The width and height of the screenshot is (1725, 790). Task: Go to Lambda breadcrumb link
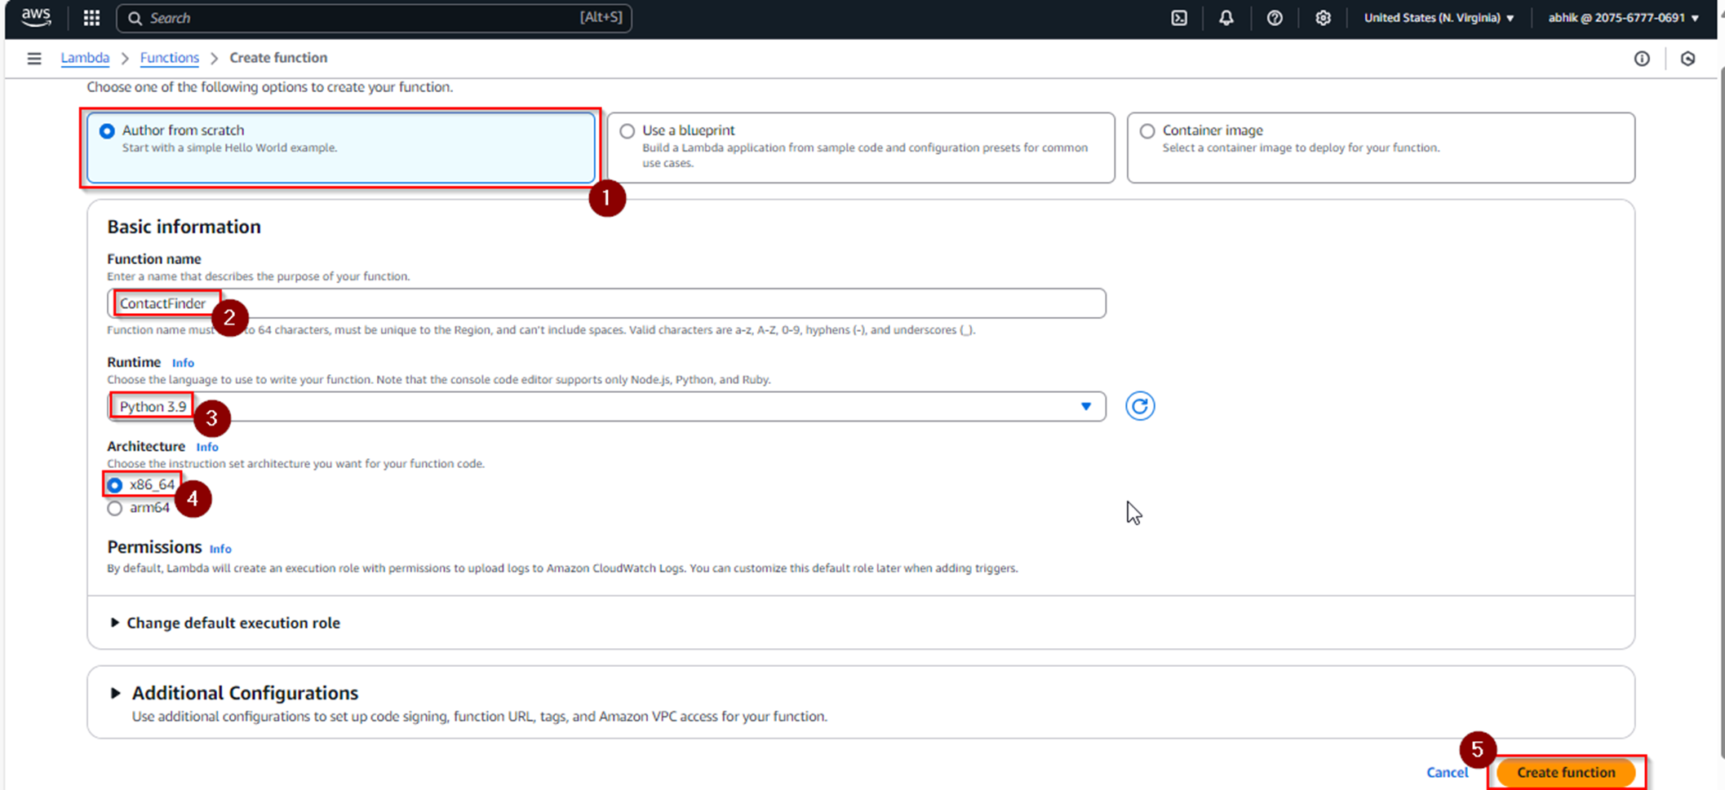(85, 58)
